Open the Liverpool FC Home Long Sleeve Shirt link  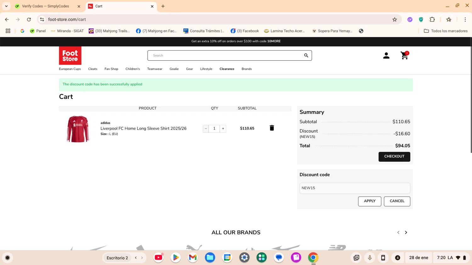(143, 128)
